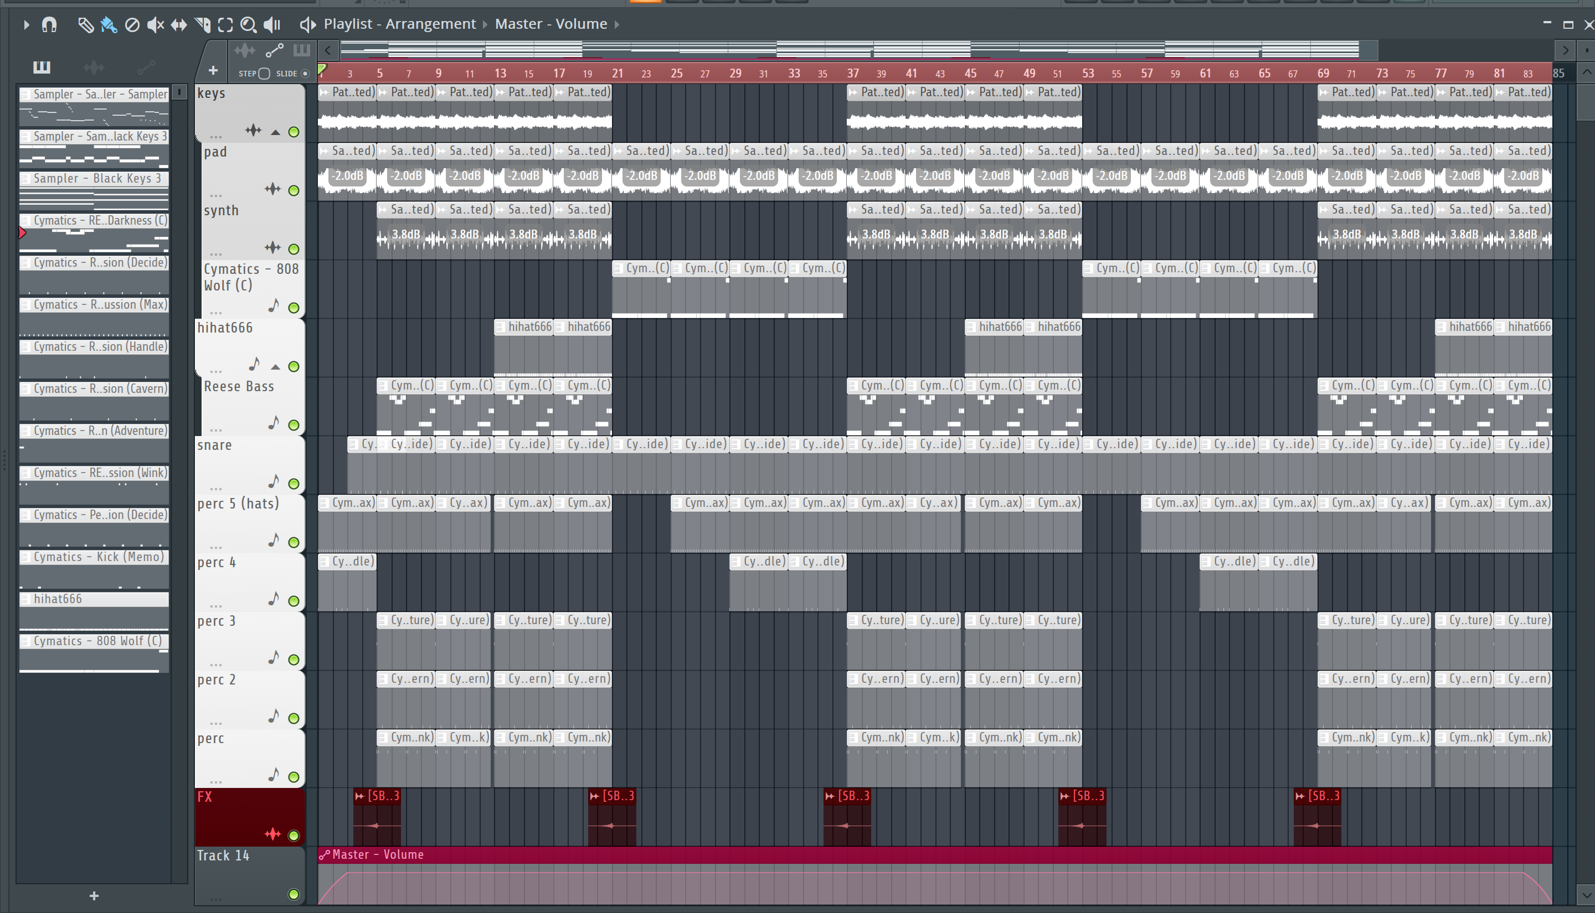Select the Track 14 header
Image resolution: width=1595 pixels, height=913 pixels.
[x=249, y=876]
